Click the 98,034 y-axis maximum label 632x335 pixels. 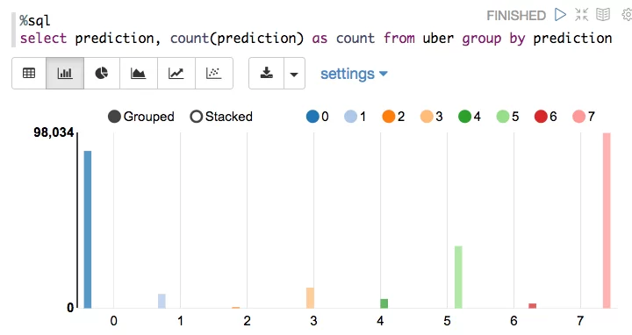[54, 132]
